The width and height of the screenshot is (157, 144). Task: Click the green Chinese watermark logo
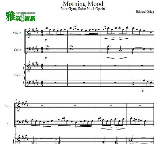point(20,18)
